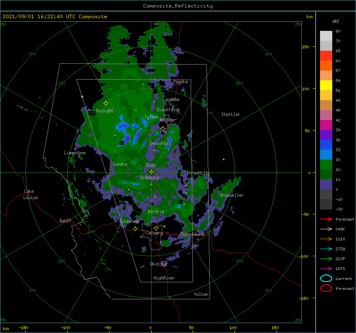This screenshot has height=333, width=356.
Task: Click the red forecast arrow in legend
Action: point(326,219)
